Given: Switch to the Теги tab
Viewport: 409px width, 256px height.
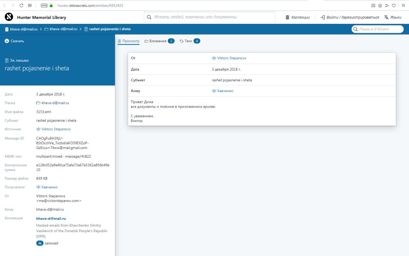Looking at the screenshot, I should (x=190, y=41).
